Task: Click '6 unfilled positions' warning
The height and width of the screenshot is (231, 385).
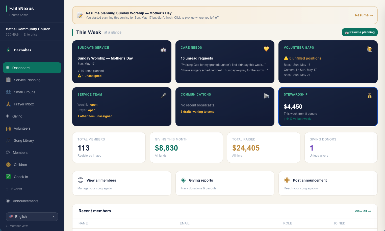Action: pyautogui.click(x=303, y=58)
